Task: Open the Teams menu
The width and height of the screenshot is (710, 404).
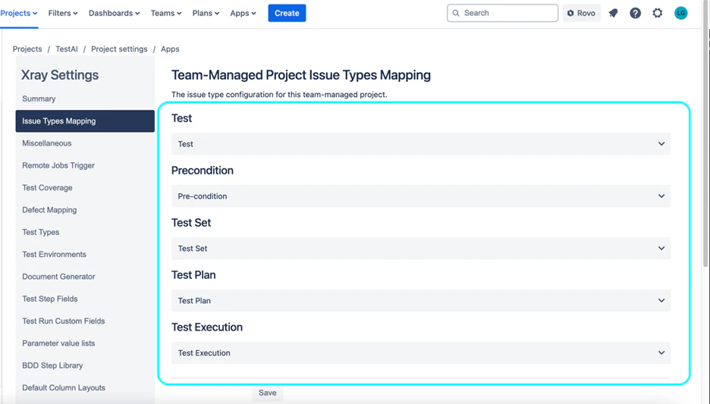Action: 166,13
